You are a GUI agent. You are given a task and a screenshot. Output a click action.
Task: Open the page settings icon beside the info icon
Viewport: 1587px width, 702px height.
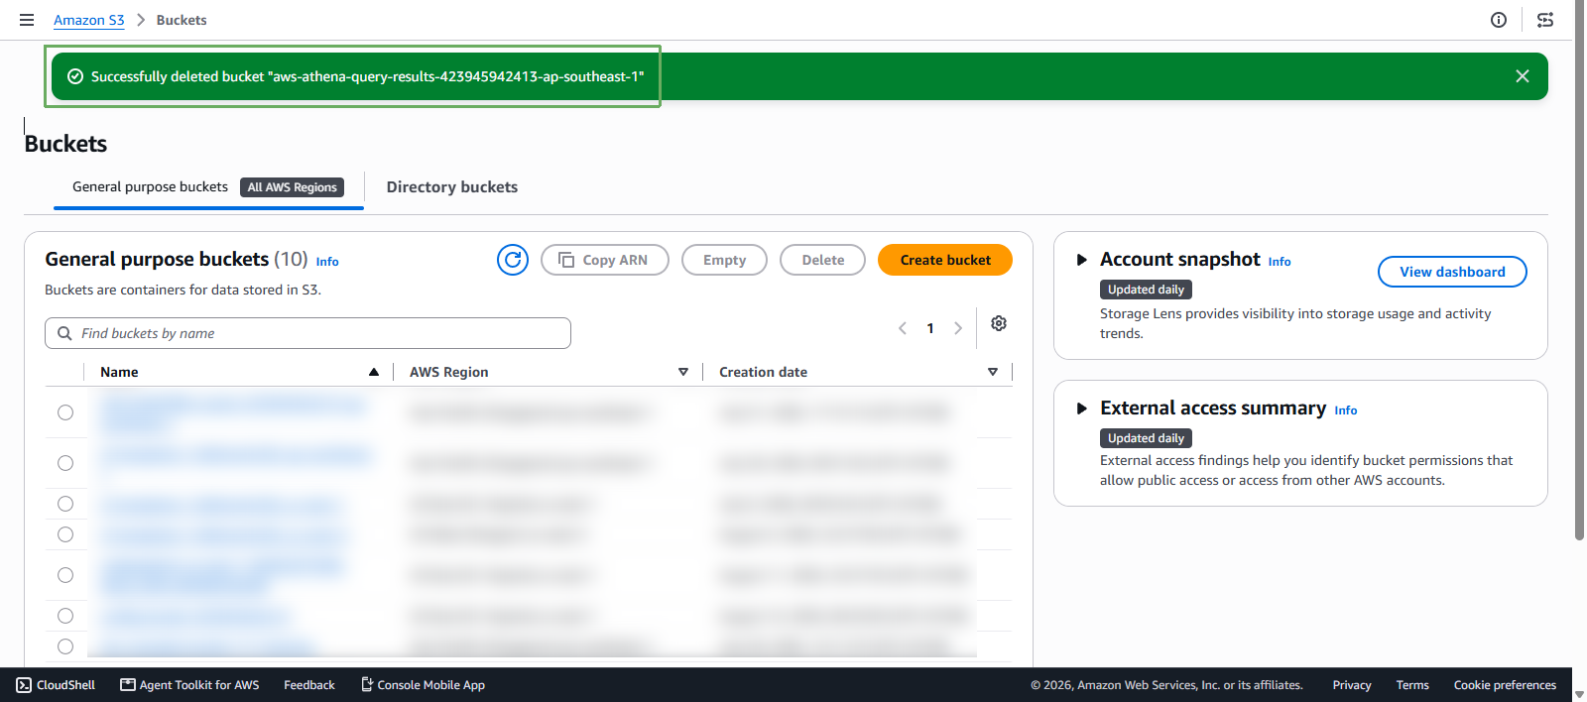(1545, 20)
